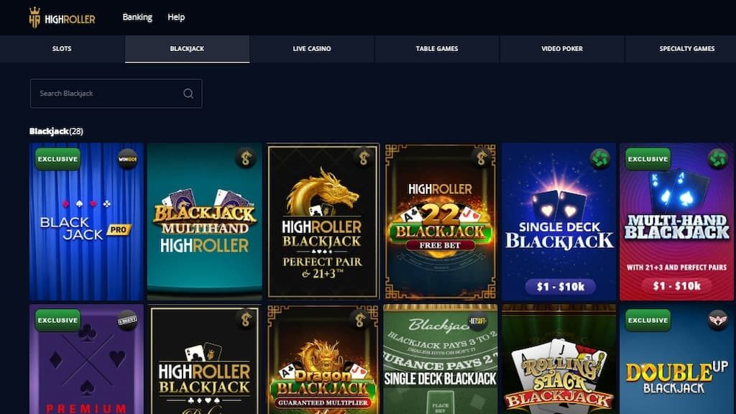The height and width of the screenshot is (414, 736).
Task: Open the Help link
Action: 176,17
